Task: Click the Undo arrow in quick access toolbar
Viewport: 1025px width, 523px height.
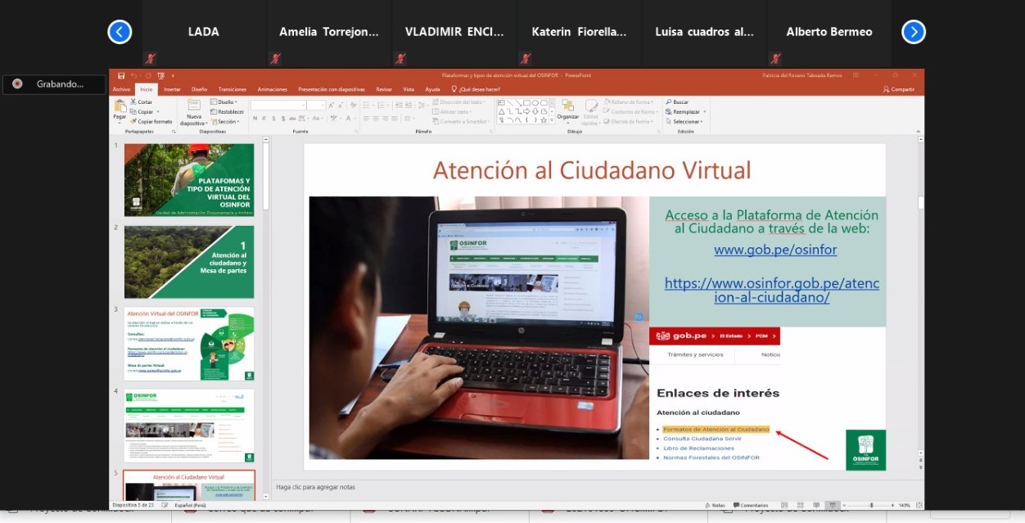Action: coord(133,75)
